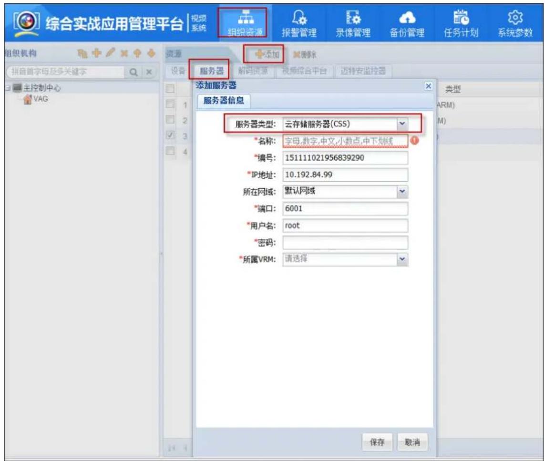Click the move organization up arrow icon

137,53
